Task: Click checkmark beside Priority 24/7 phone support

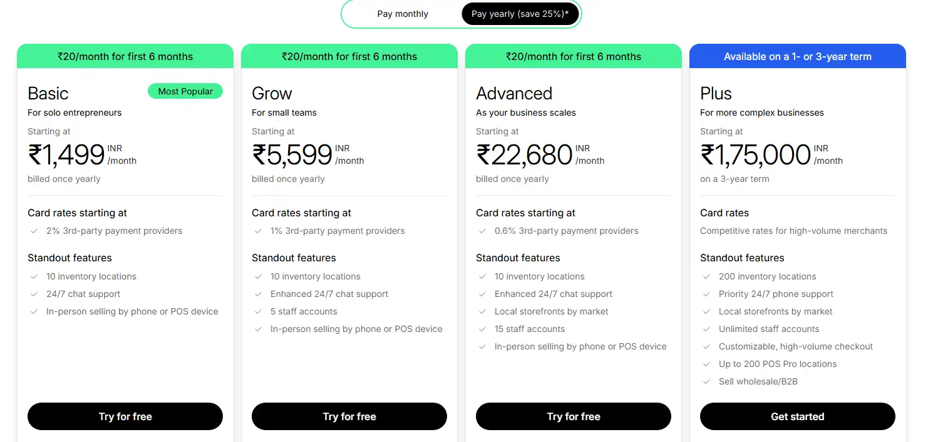Action: point(707,294)
